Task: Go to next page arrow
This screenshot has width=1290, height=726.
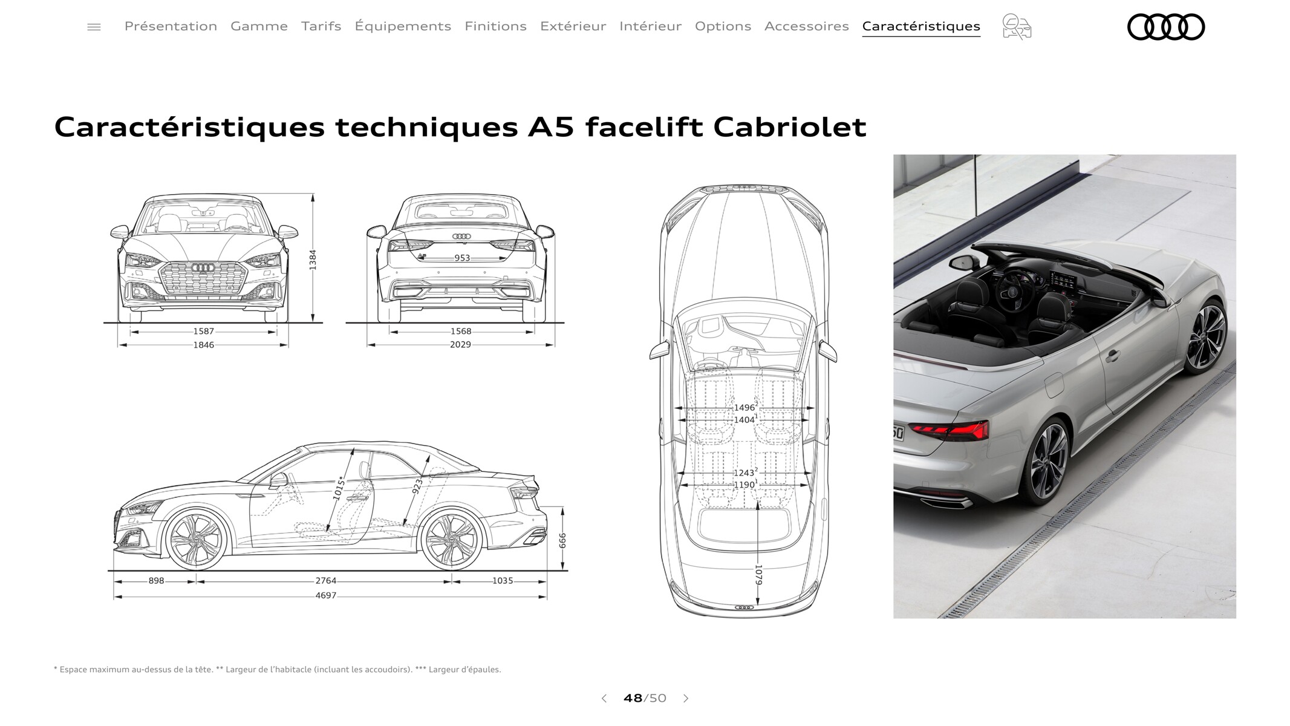Action: point(686,698)
